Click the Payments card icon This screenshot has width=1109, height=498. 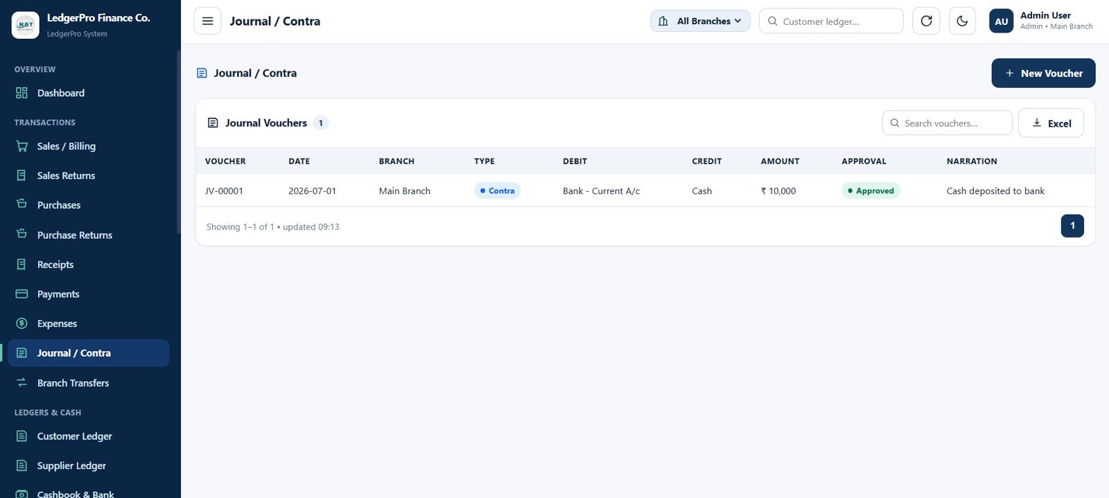click(21, 294)
